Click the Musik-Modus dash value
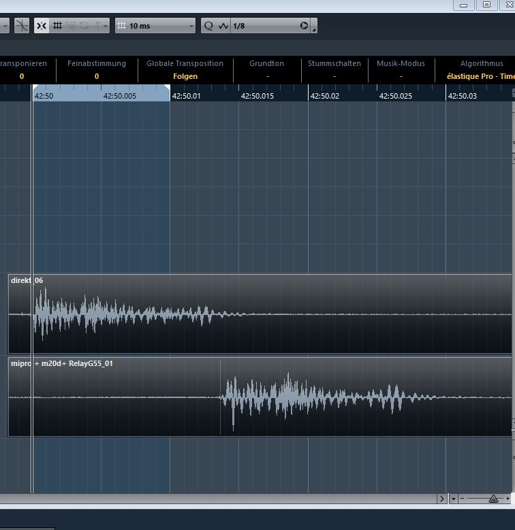 tap(401, 76)
